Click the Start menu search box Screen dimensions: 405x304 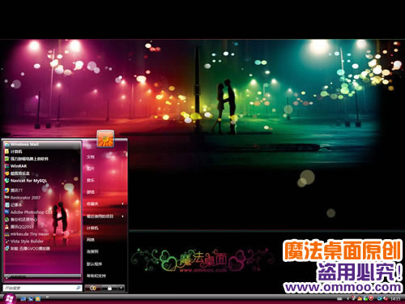(42, 288)
